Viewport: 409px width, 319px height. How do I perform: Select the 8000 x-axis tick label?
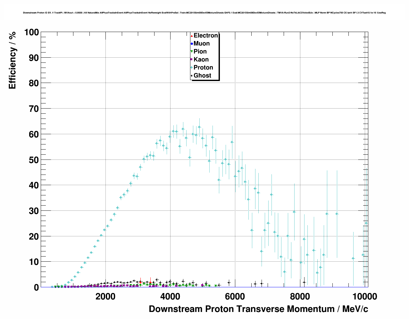click(x=300, y=297)
